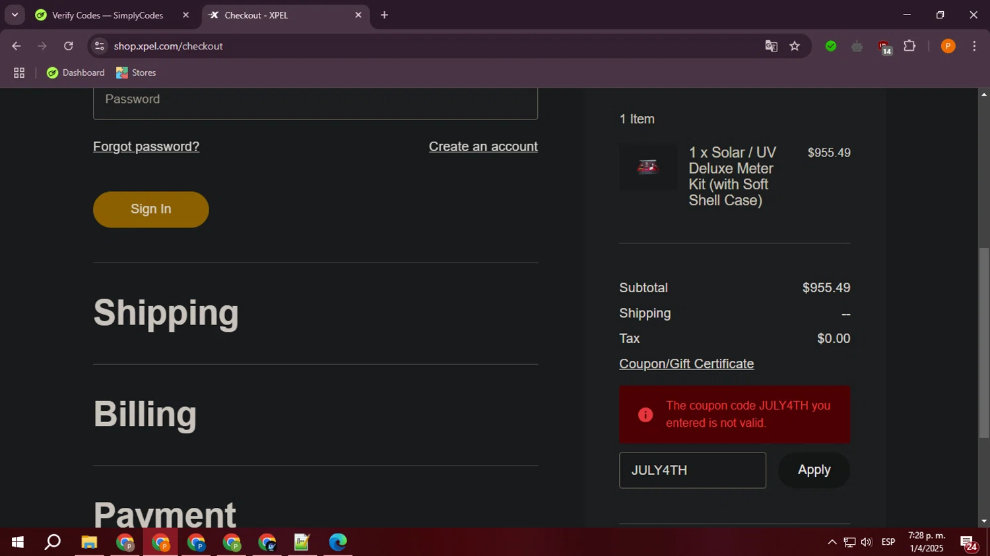Open Windows search
This screenshot has width=990, height=556.
[x=53, y=542]
